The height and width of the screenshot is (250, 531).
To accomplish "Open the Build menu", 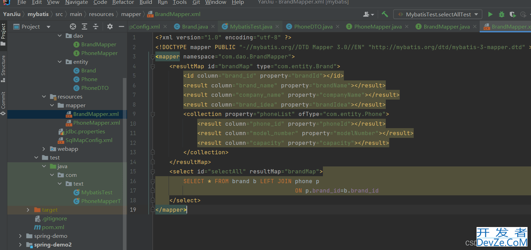I will point(146,2).
